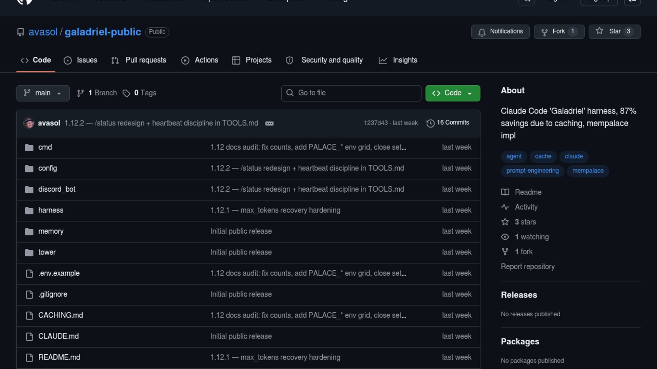Open the Actions tab
The height and width of the screenshot is (369, 657).
pos(199,60)
